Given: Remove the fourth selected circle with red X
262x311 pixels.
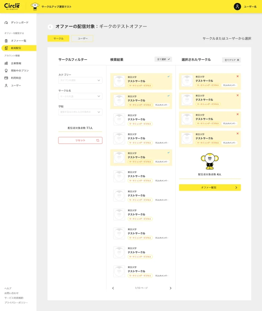Looking at the screenshot, I should tap(237, 134).
